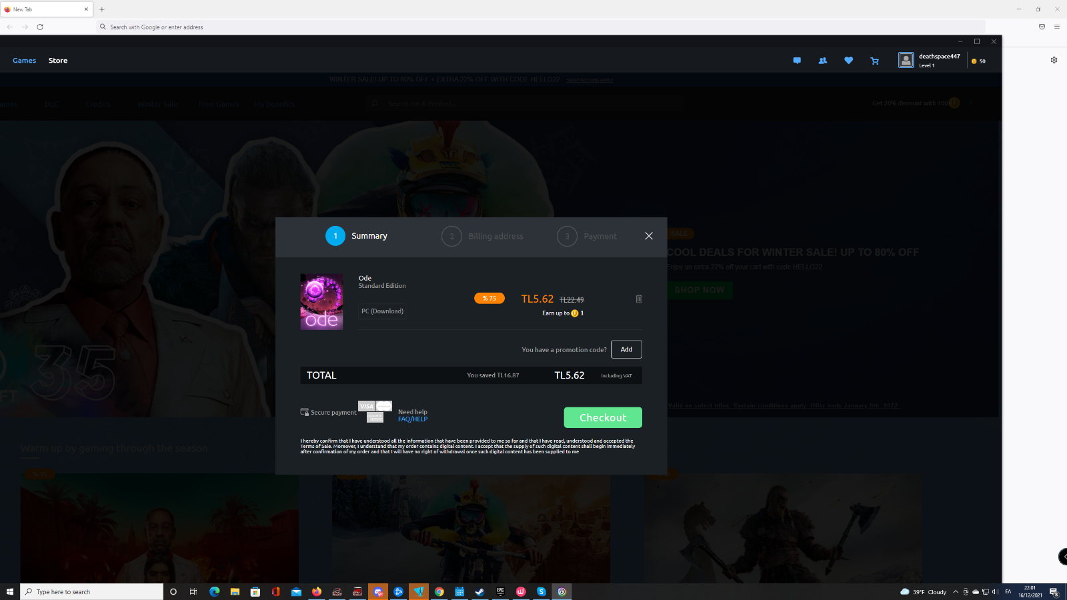Open OneDrive cloud icon in tray
The height and width of the screenshot is (600, 1067).
click(976, 591)
